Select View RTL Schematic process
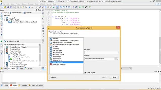 (x=19, y=55)
